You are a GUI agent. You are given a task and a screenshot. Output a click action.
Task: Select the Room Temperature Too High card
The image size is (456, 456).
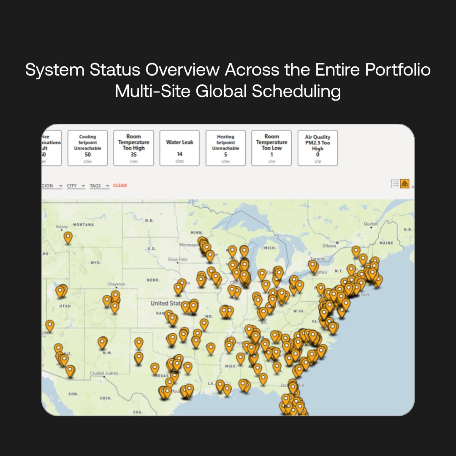133,148
